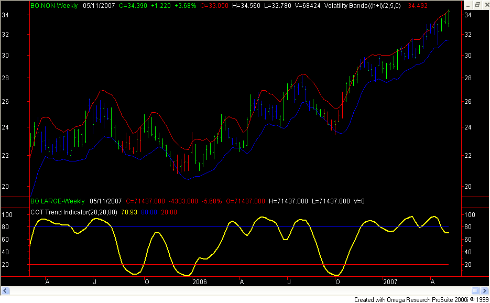Image resolution: width=490 pixels, height=303 pixels.
Task: Click the L=71437.000 low value
Action: tap(331, 201)
